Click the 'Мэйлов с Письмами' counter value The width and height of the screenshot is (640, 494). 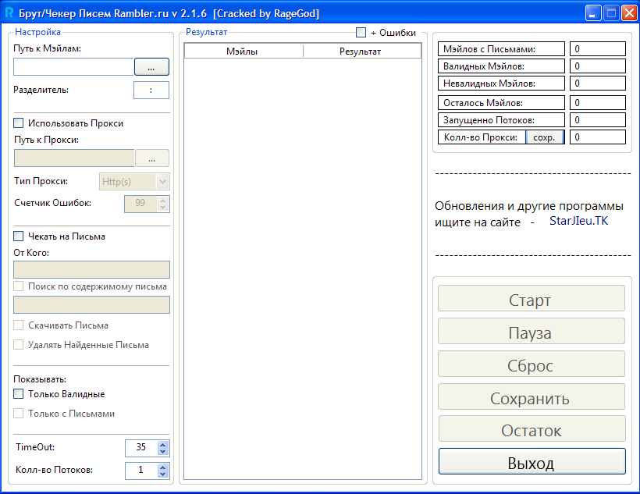pyautogui.click(x=598, y=49)
